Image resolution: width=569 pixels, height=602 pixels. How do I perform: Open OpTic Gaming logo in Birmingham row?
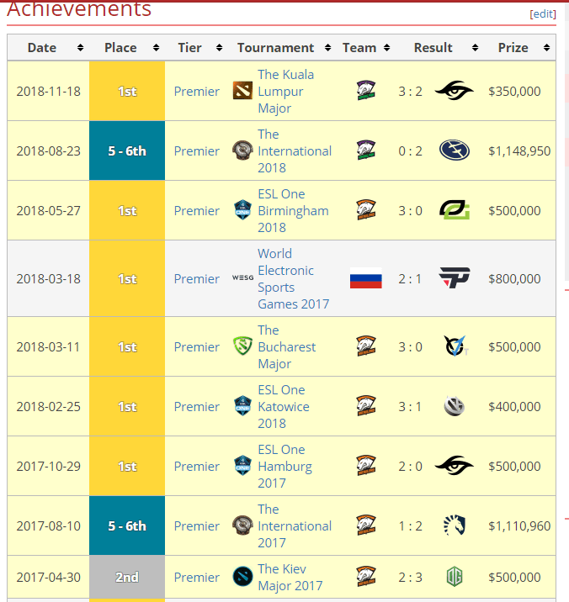(455, 210)
